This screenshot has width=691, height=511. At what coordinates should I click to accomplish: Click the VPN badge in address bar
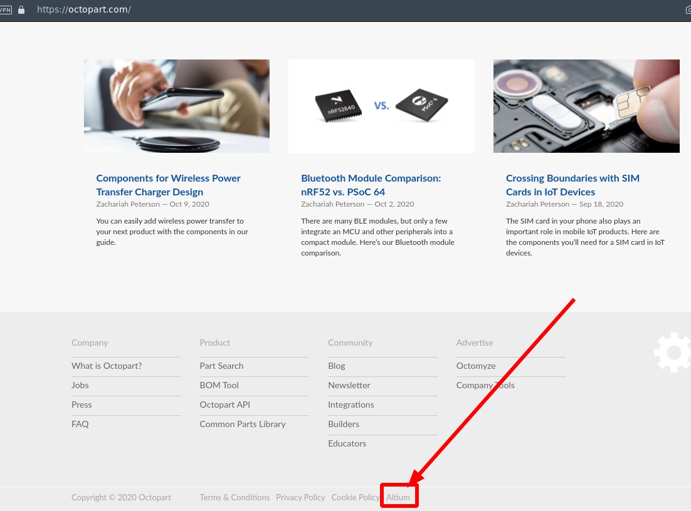[5, 9]
